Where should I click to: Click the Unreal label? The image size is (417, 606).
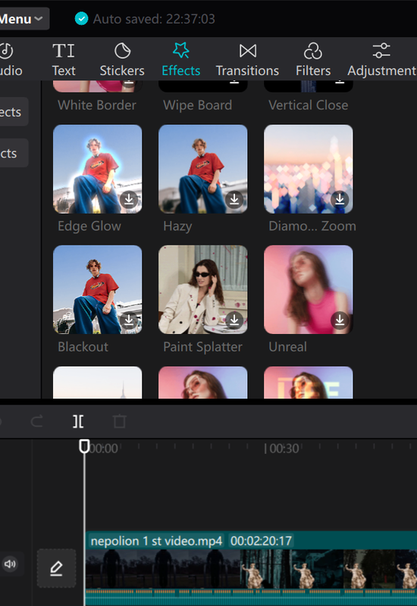[288, 347]
